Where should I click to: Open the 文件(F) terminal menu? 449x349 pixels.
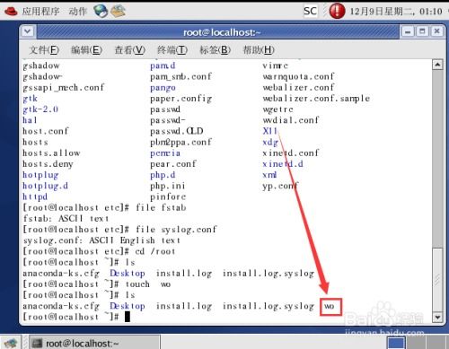(44, 49)
